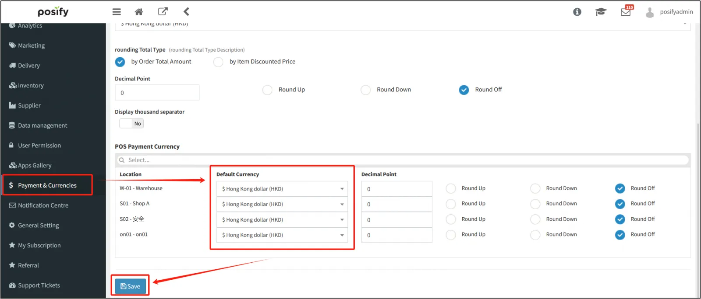
Task: Click the posifyadmin user avatar icon
Action: [x=650, y=12]
